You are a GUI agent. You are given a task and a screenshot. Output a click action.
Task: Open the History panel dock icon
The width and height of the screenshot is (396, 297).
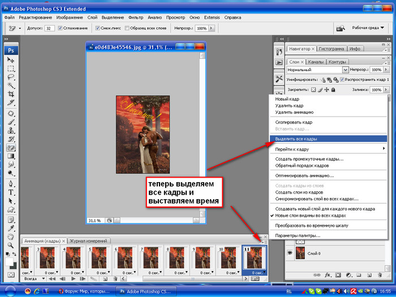279,52
